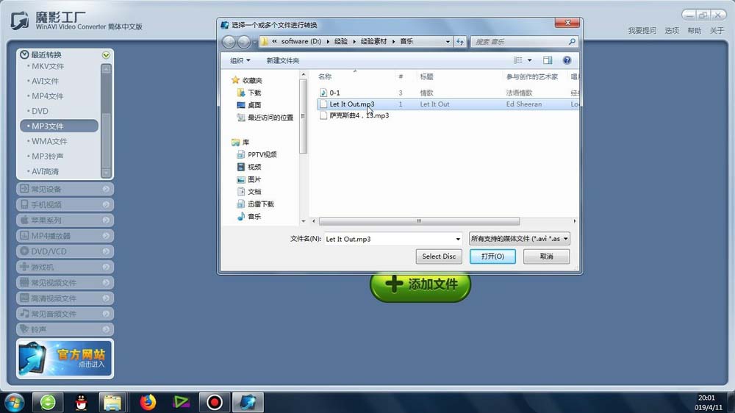735x413 pixels.
Task: Open the QQ penguin taskbar icon
Action: pyautogui.click(x=81, y=402)
